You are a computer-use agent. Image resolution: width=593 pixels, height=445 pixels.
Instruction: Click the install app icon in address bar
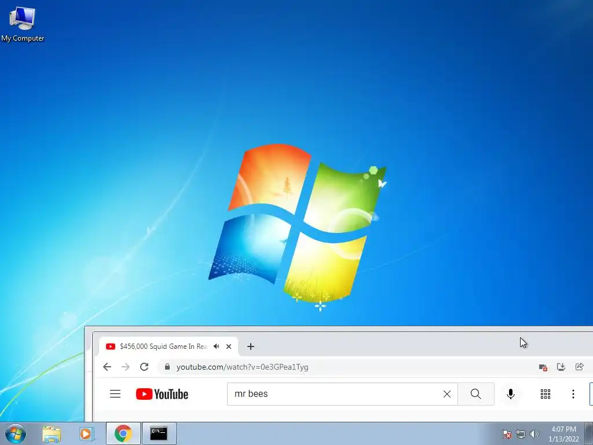[x=561, y=367]
